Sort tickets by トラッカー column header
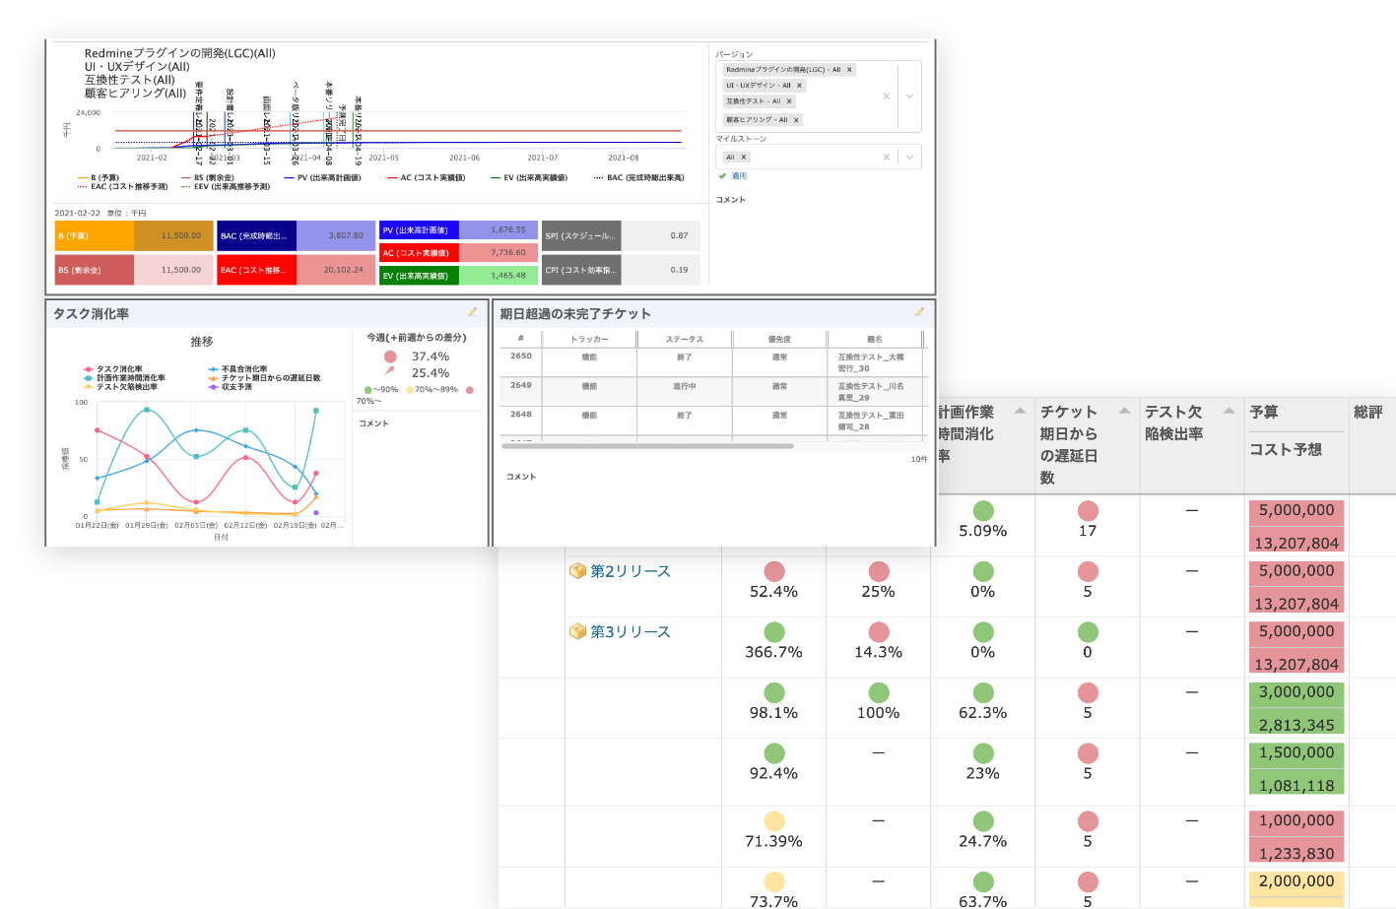This screenshot has height=909, width=1396. [589, 339]
